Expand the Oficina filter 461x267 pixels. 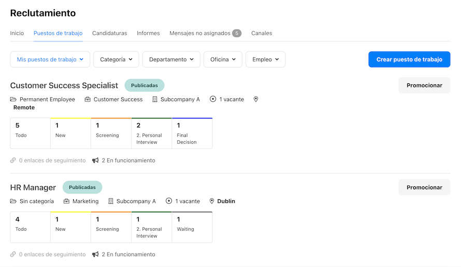coord(223,60)
